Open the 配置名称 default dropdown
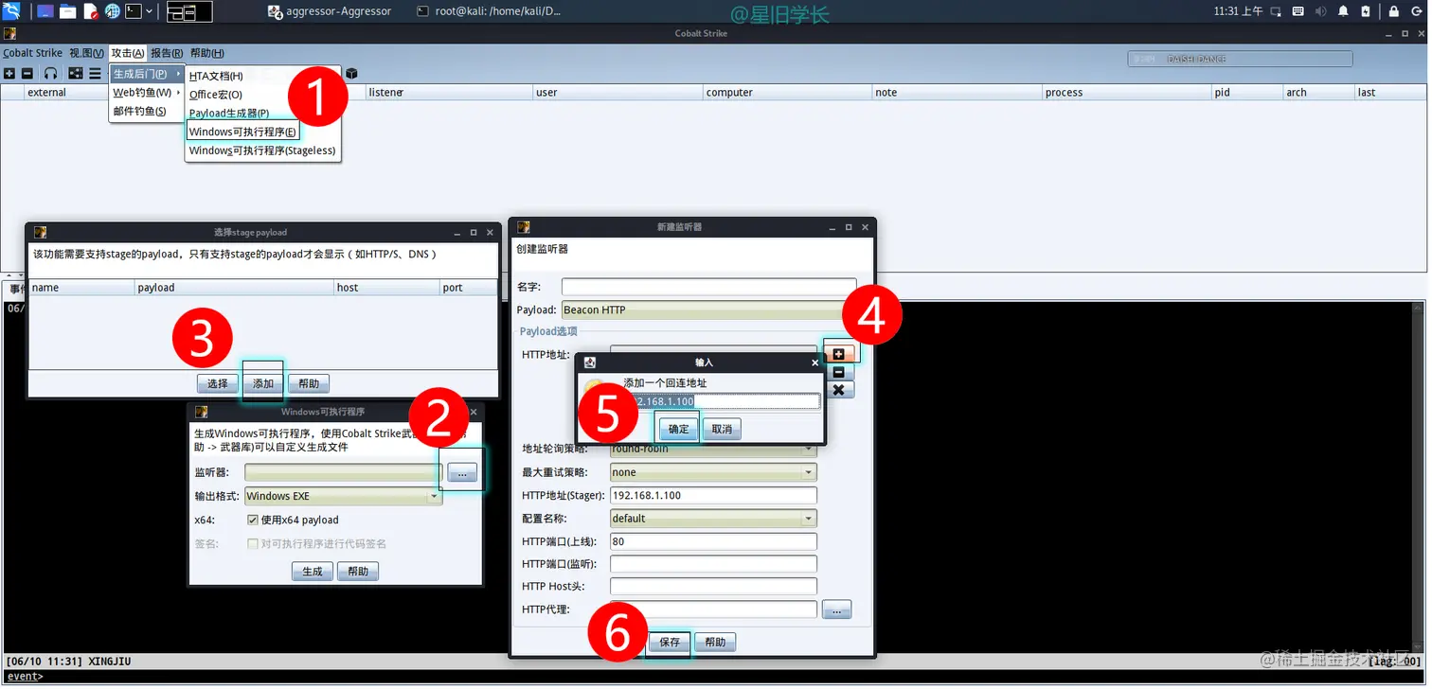 click(713, 519)
